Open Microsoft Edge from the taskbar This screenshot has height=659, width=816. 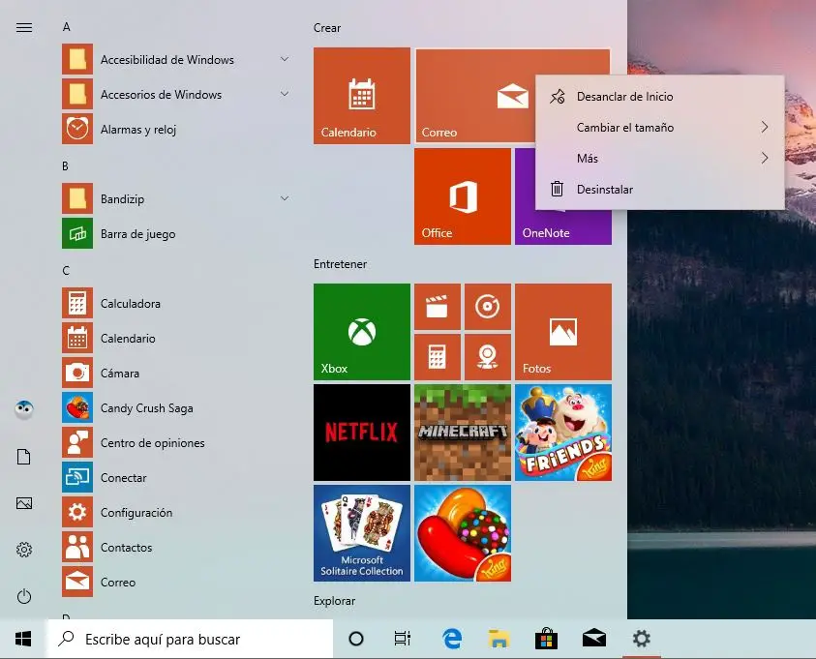coord(451,639)
